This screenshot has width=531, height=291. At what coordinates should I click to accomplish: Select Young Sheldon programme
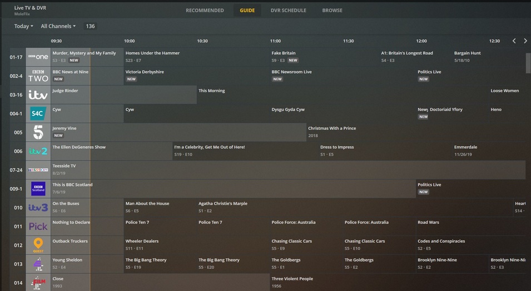point(87,264)
